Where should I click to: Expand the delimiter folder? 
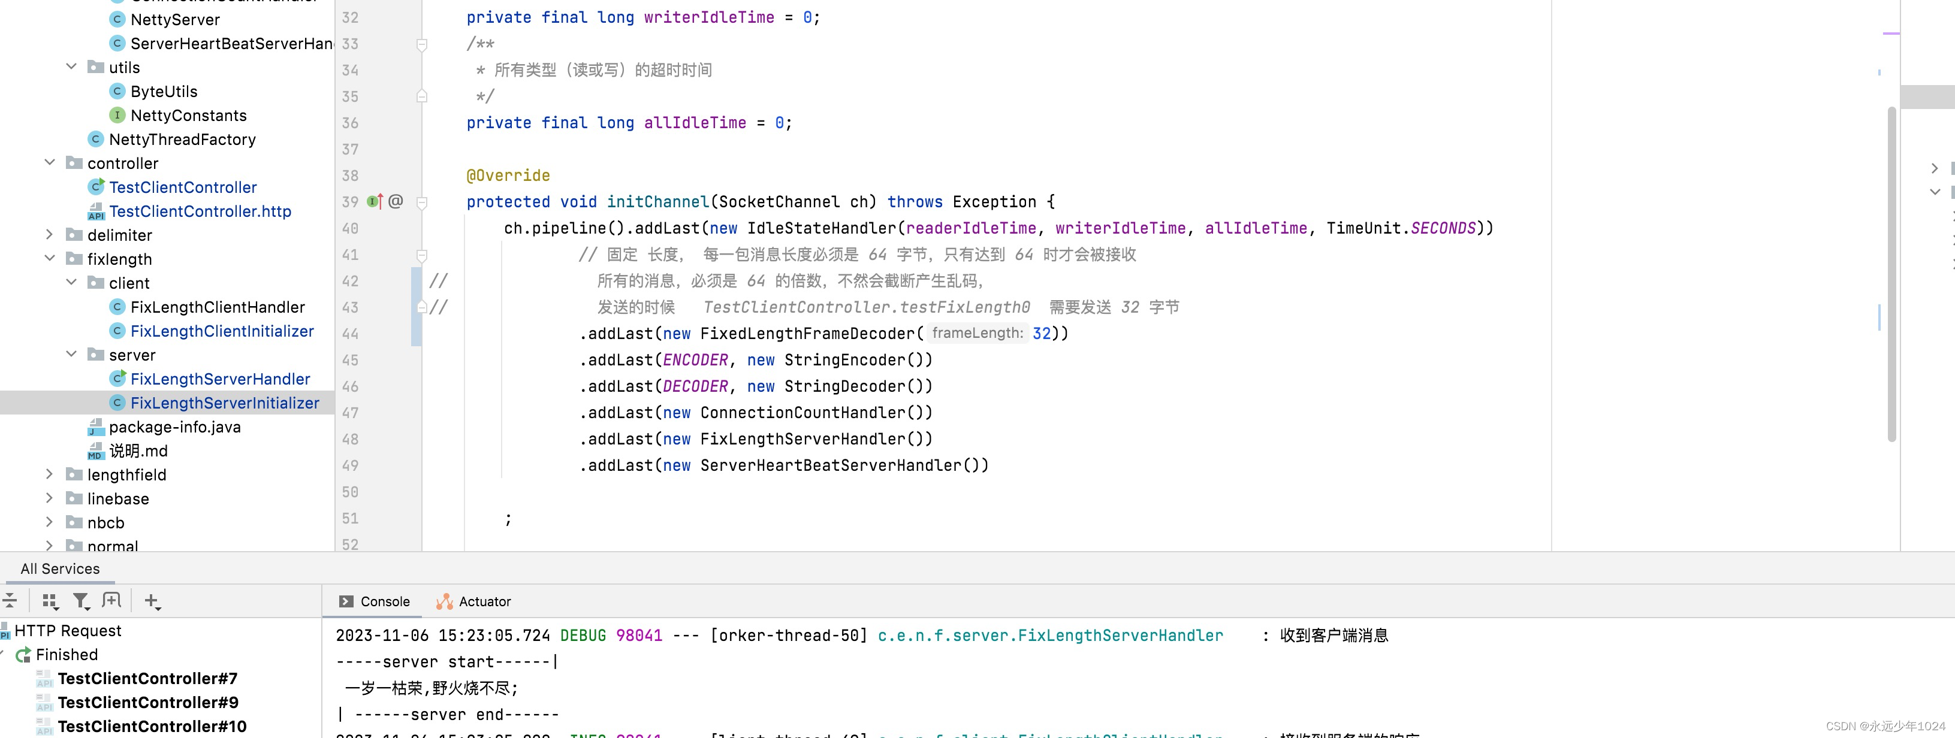pos(50,234)
